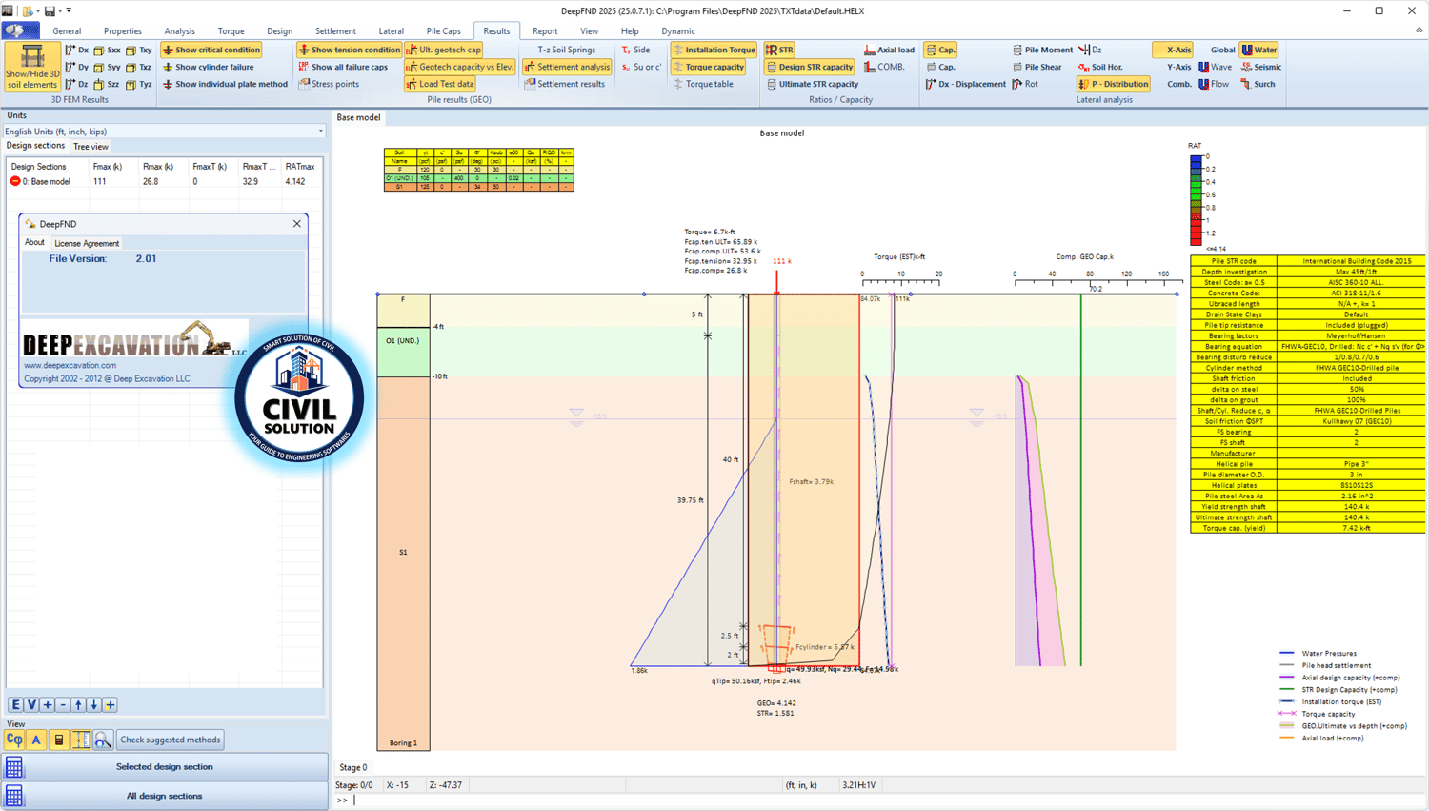
Task: Open the Pile Caps ribbon tab
Action: click(x=443, y=31)
